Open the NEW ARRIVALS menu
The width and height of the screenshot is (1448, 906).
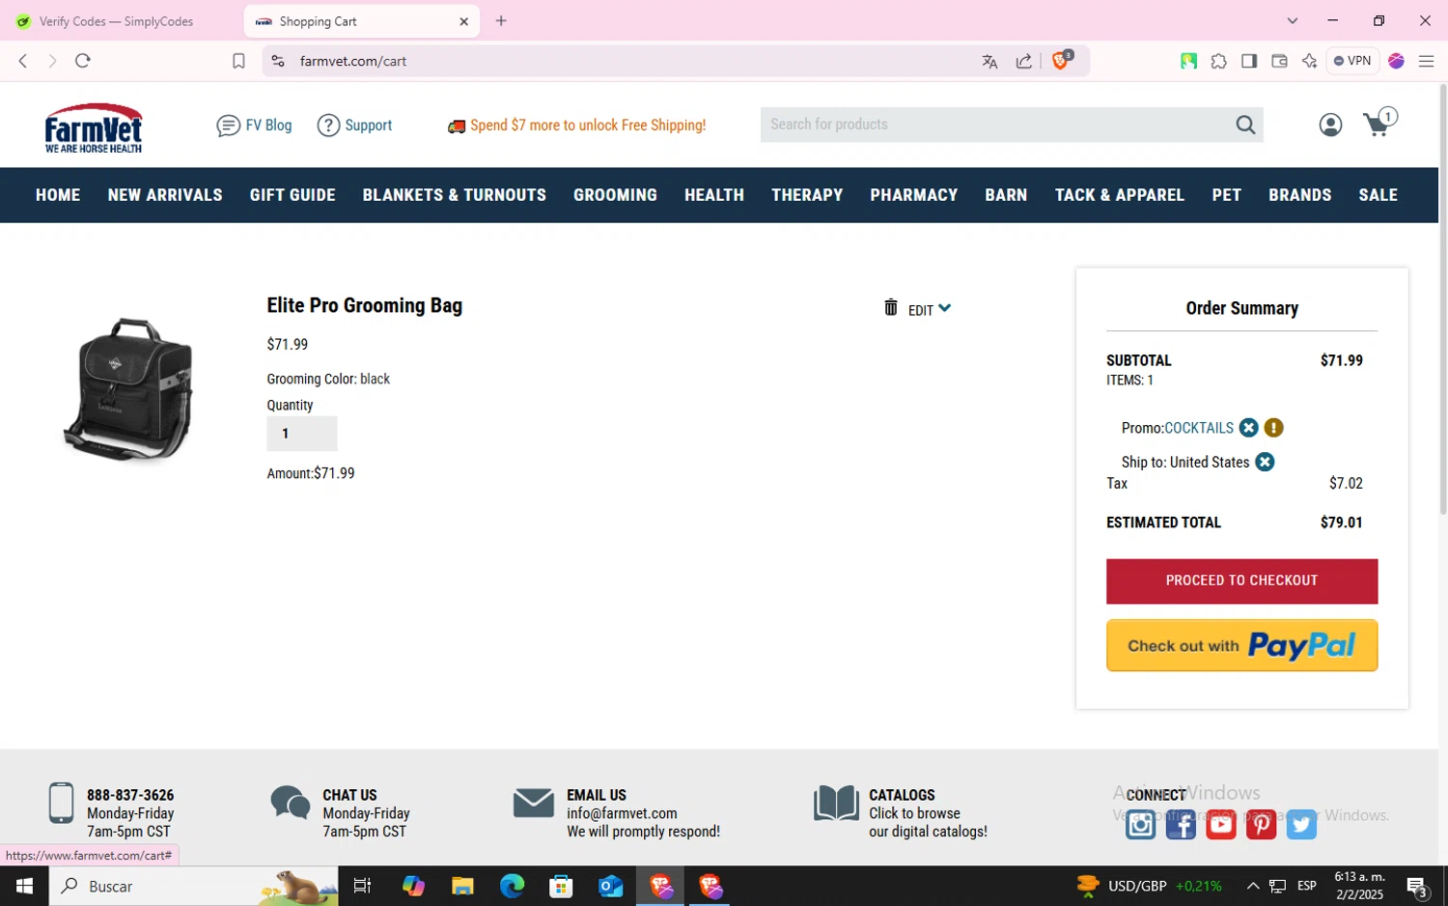point(165,195)
